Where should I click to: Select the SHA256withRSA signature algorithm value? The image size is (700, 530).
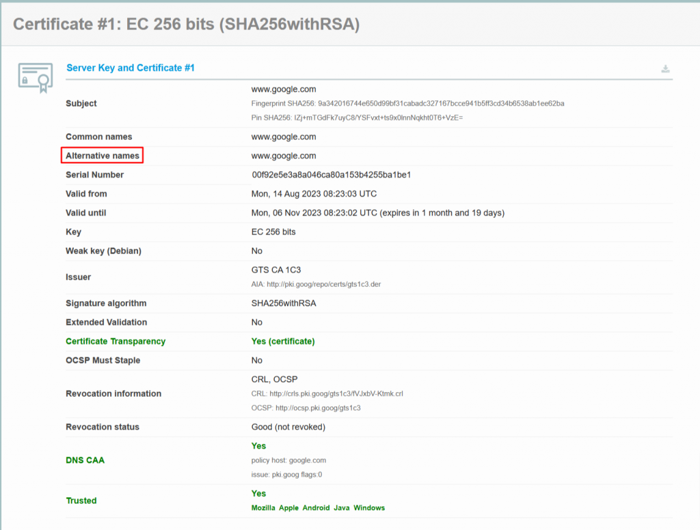click(x=284, y=303)
